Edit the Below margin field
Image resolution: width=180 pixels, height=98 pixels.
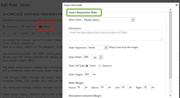pos(104,87)
